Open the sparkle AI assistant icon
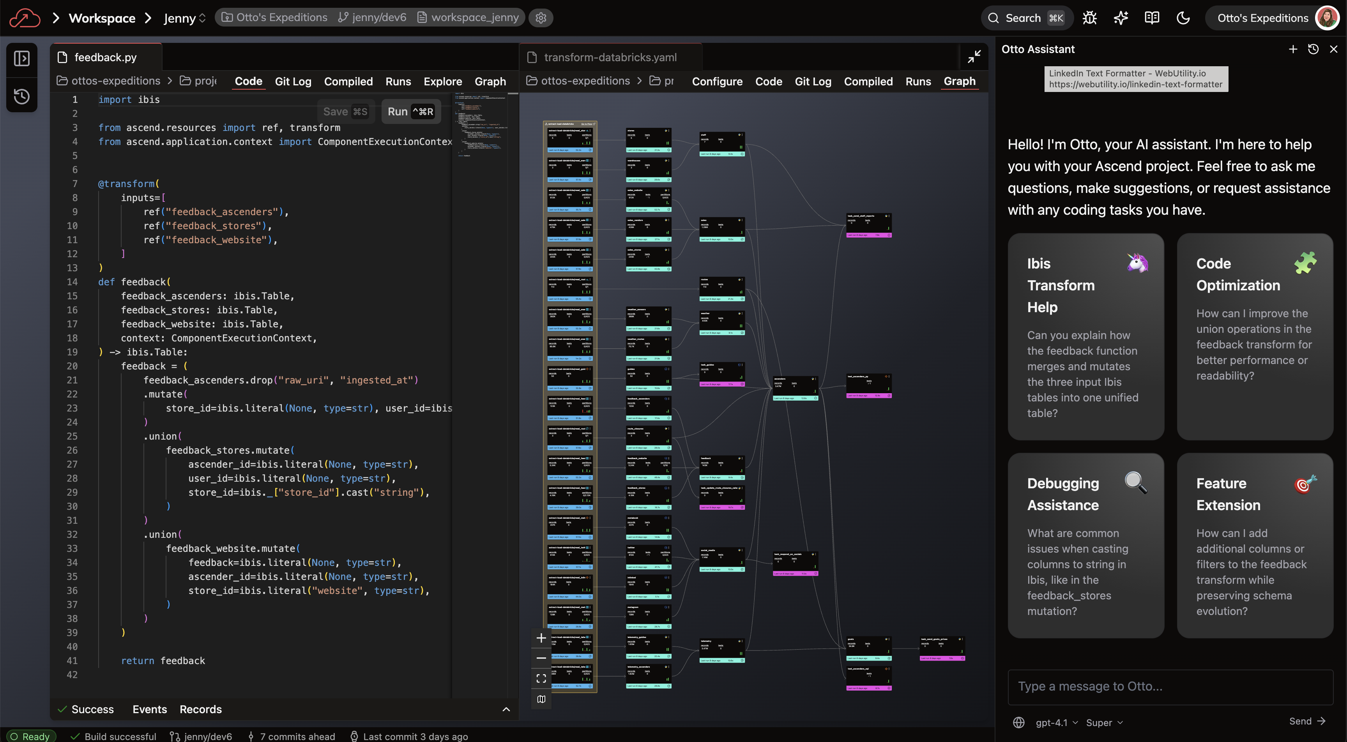Screen dimensions: 1347x742 (1121, 18)
